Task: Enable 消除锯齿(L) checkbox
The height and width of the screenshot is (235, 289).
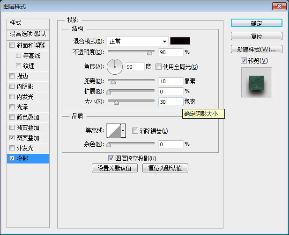Action: [x=135, y=131]
